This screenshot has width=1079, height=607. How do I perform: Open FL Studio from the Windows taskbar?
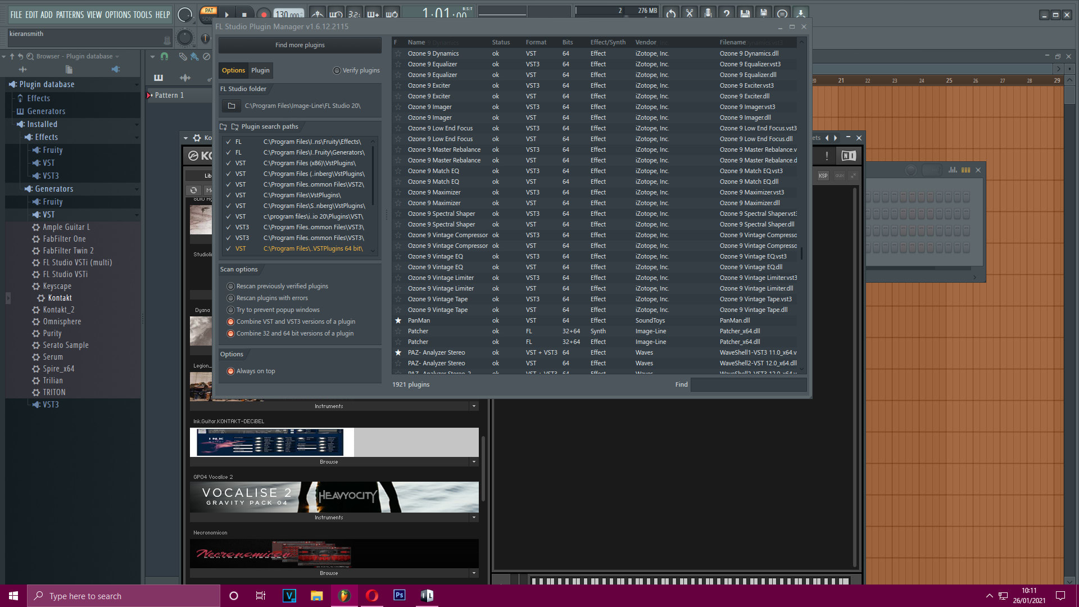(x=344, y=596)
